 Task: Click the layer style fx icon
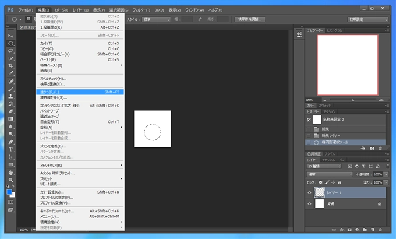click(x=342, y=230)
